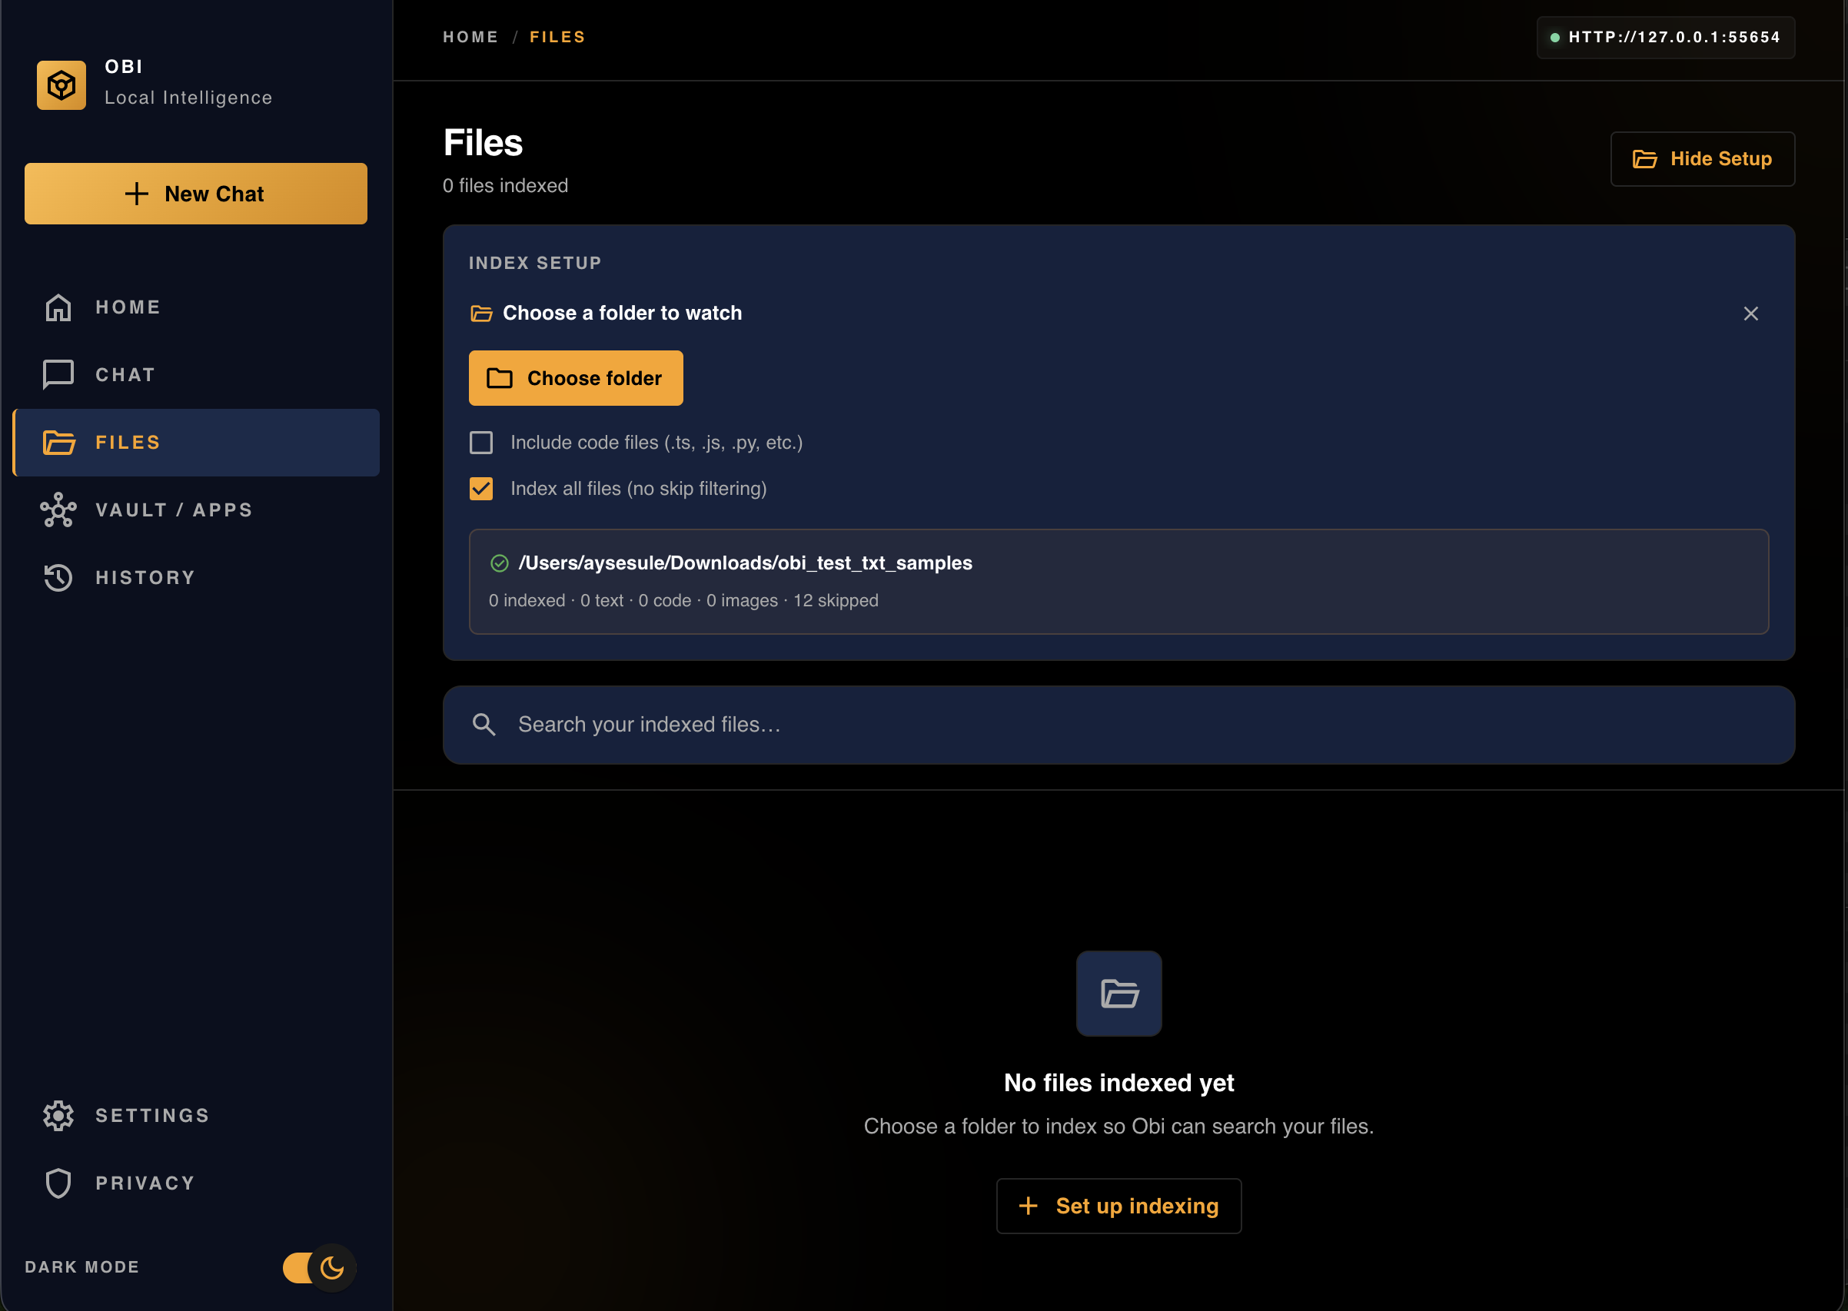
Task: Collapse index setup with Hide Setup
Action: [1702, 159]
